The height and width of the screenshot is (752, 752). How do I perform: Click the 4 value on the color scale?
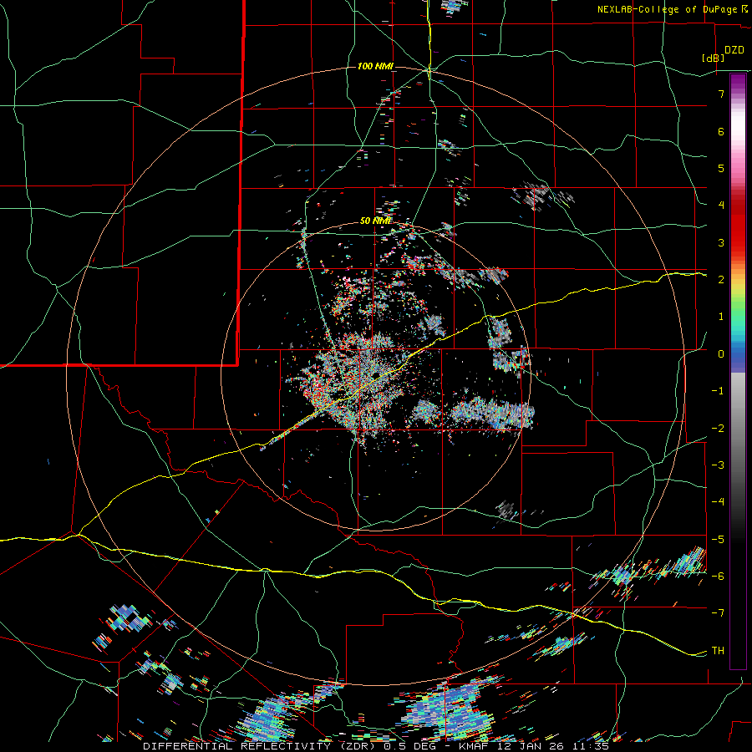721,206
